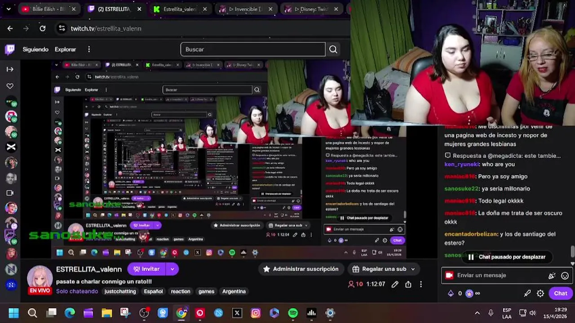Open Spotify from the taskbar
The width and height of the screenshot is (575, 323).
tap(293, 313)
